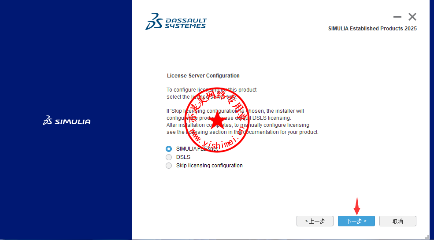Click text 'see the licensing section in the documentation'
The width and height of the screenshot is (434, 240).
tap(218, 132)
